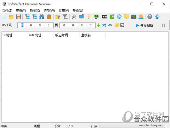Minimize the SoftPerfect Network Scanner window
Image resolution: width=170 pixels, height=128 pixels.
pos(140,4)
